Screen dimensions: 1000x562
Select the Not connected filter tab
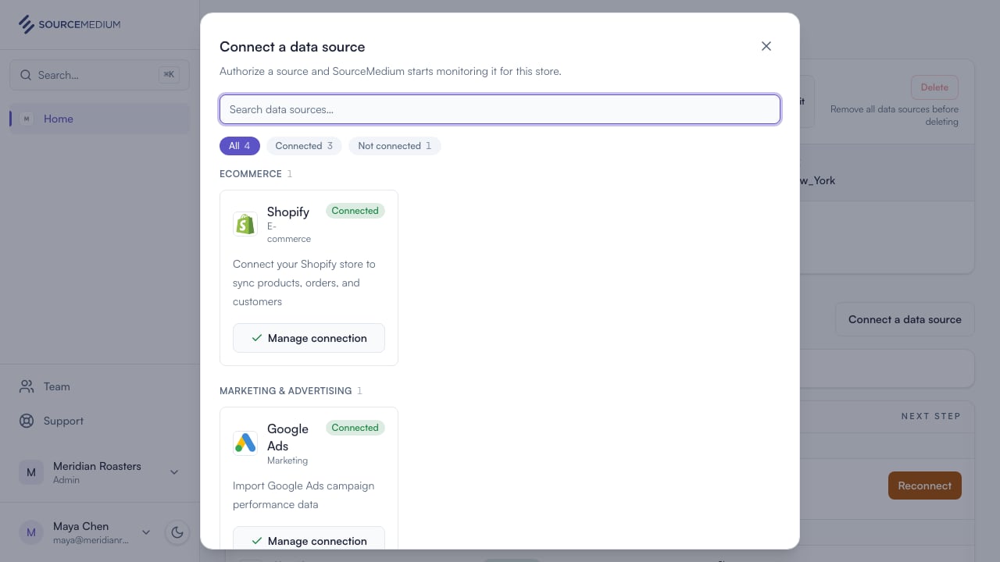point(395,146)
